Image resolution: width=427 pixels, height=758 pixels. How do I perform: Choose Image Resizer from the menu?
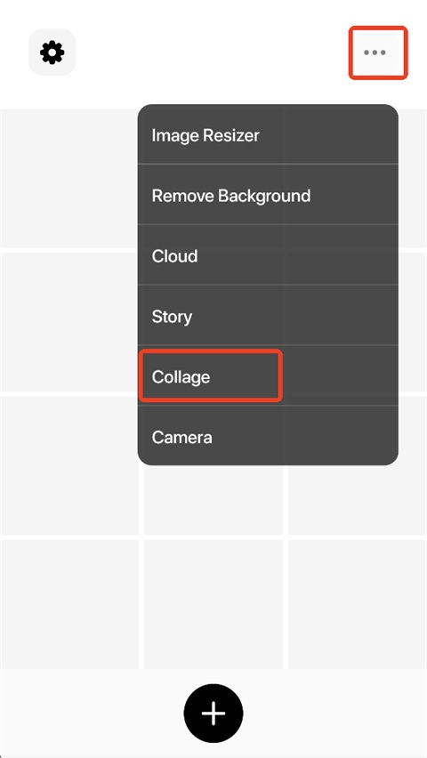pos(268,135)
